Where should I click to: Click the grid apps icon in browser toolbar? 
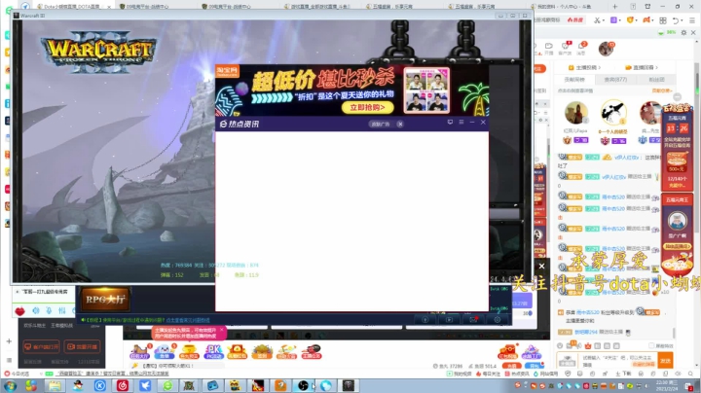pyautogui.click(x=663, y=20)
